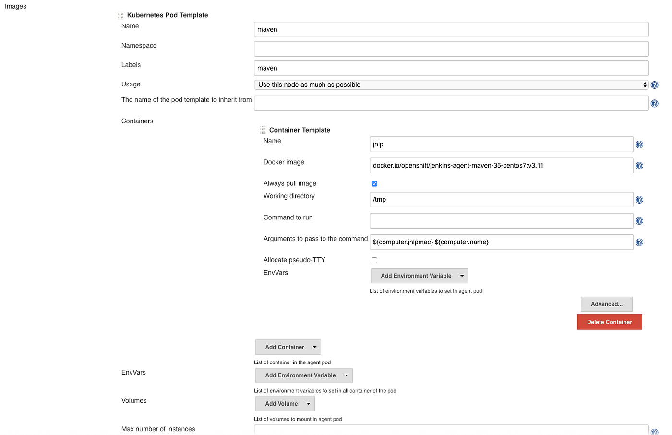Open the Usage selection dropdown
The image size is (672, 435).
[x=451, y=85]
